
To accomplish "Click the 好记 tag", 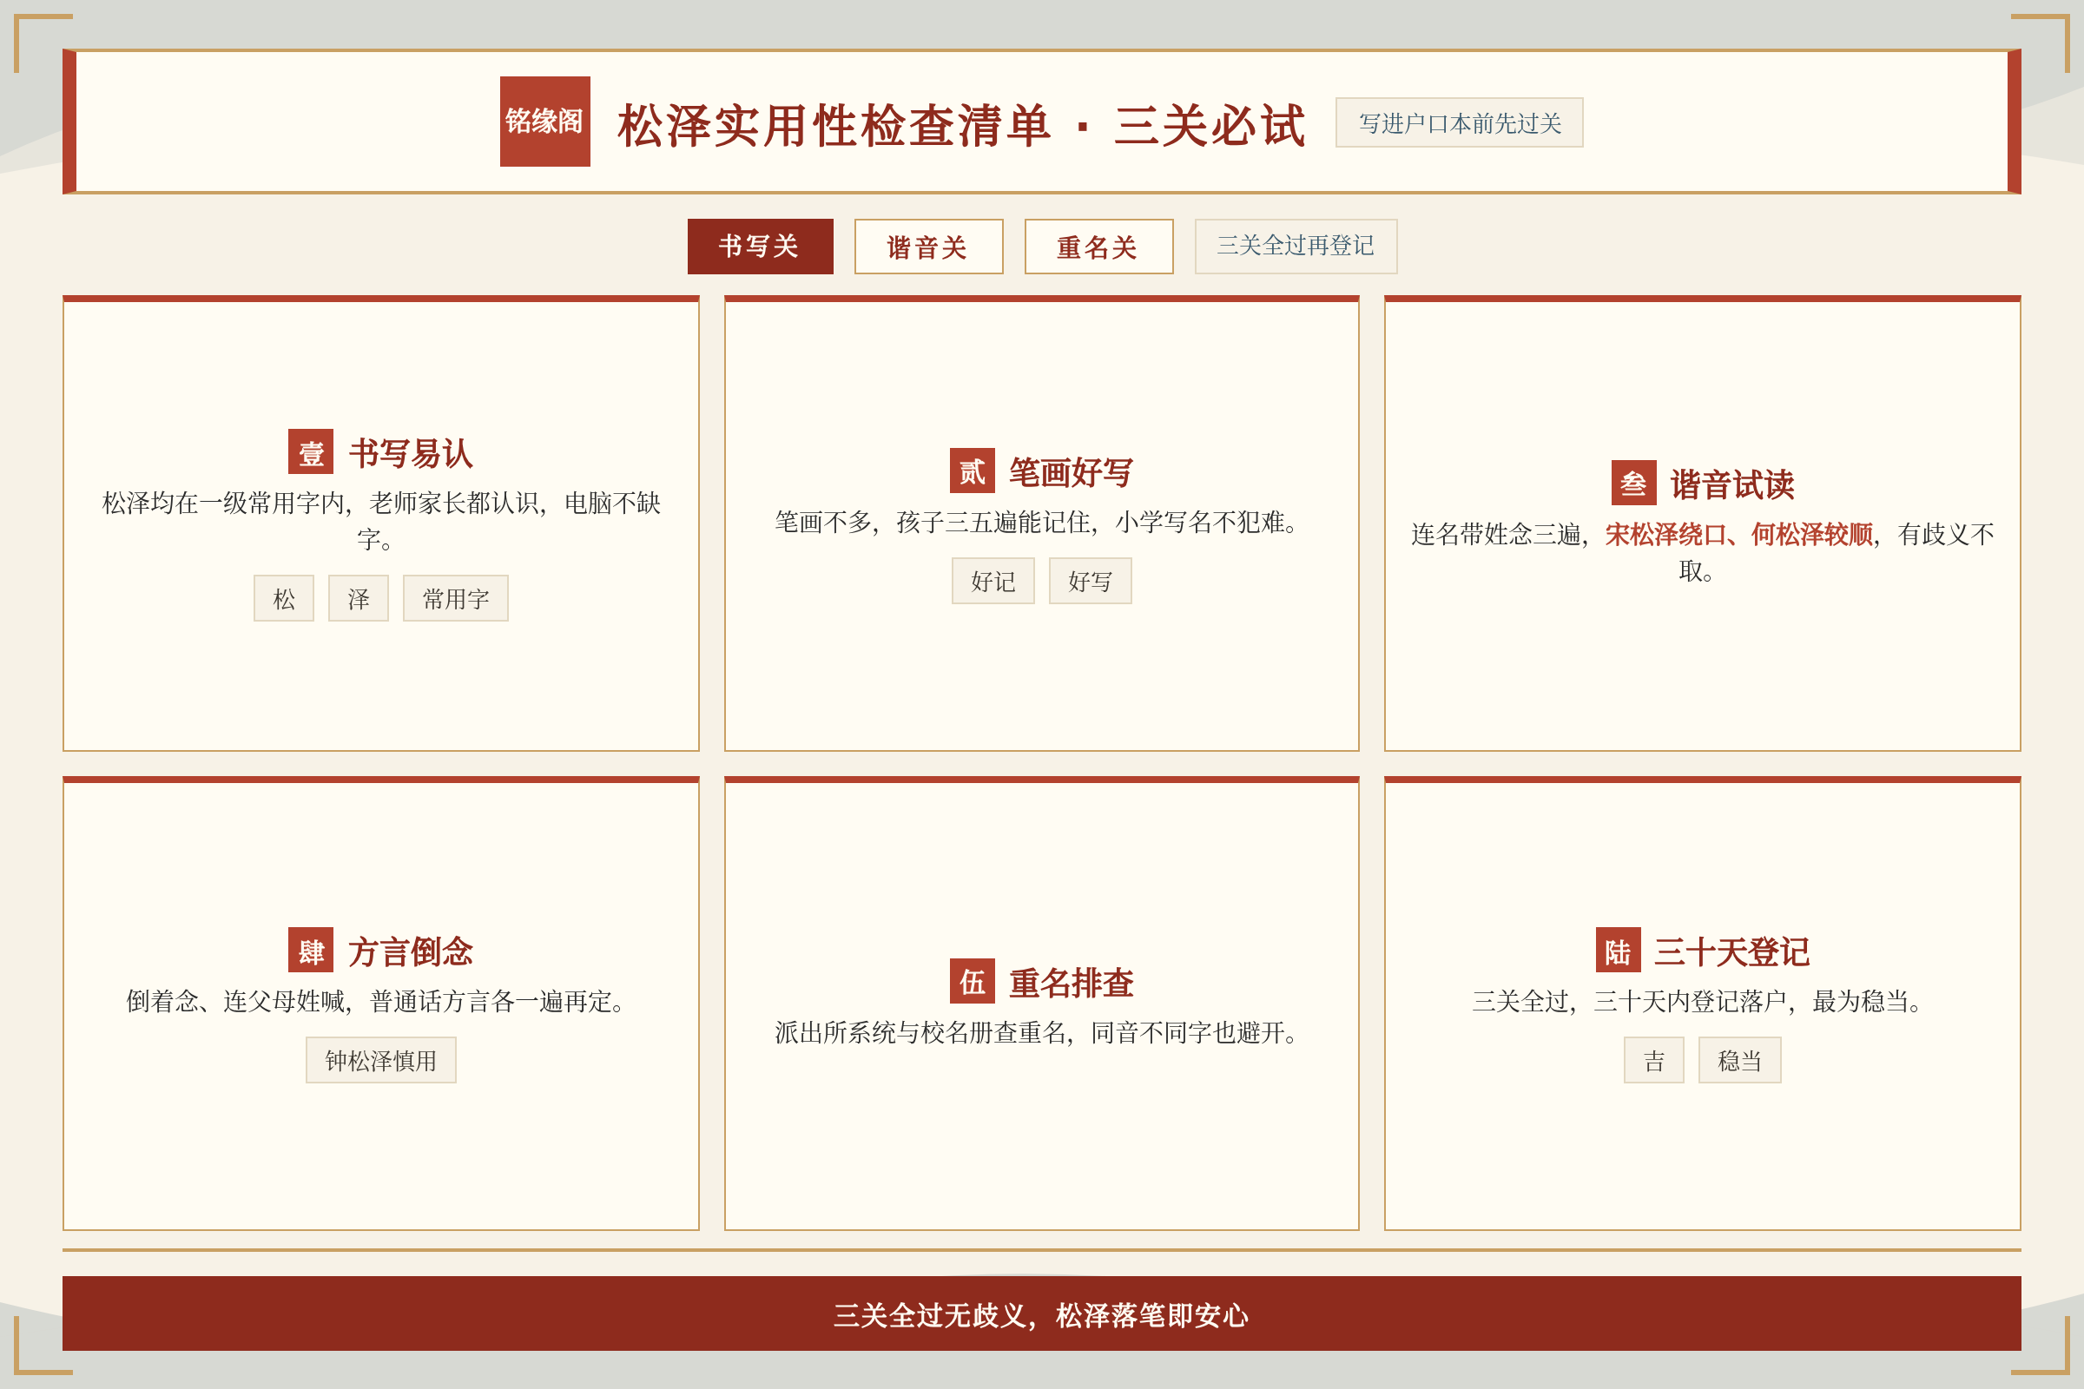I will (993, 581).
